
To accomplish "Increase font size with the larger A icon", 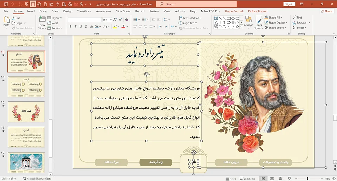I will 115,20.
